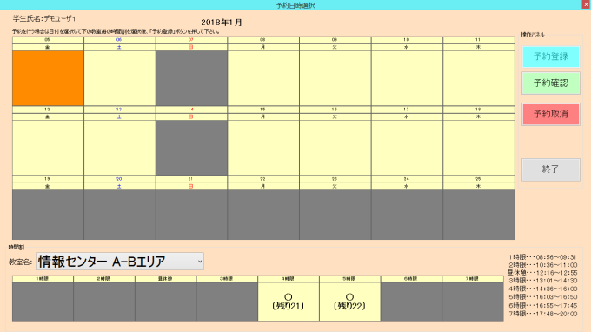The image size is (591, 332).
Task: Click the dropdown arrow of 情報センター combo box
Action: [200, 261]
